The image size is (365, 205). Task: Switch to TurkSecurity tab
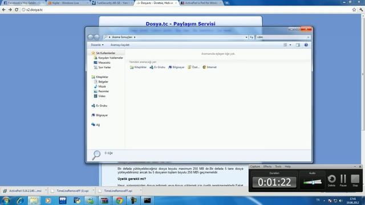112,3
